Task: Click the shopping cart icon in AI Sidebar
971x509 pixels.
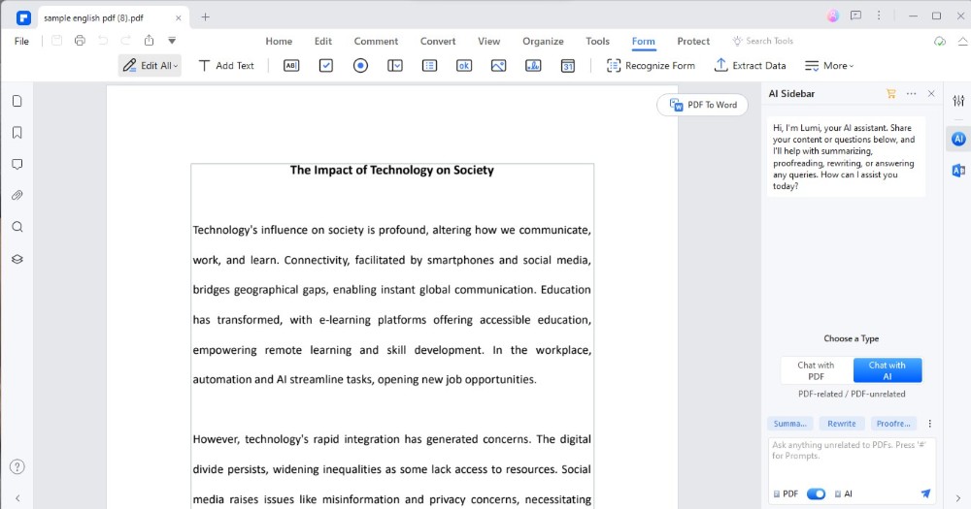Action: point(891,94)
